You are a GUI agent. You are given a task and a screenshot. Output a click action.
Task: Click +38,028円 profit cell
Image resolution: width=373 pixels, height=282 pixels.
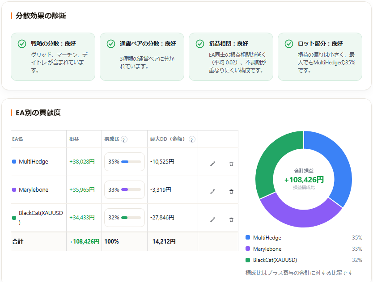(x=82, y=162)
